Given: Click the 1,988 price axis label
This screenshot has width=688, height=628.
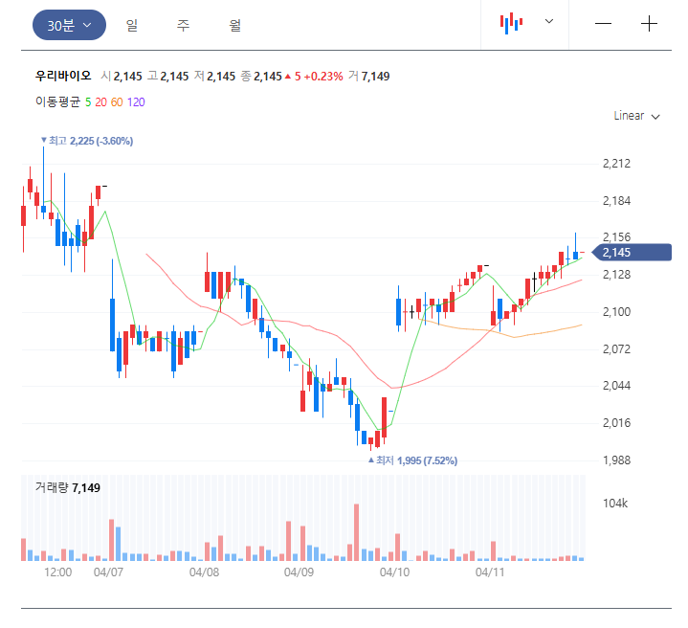Looking at the screenshot, I should click(x=616, y=460).
